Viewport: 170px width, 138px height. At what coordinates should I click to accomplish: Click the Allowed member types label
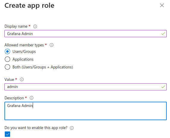(24, 45)
